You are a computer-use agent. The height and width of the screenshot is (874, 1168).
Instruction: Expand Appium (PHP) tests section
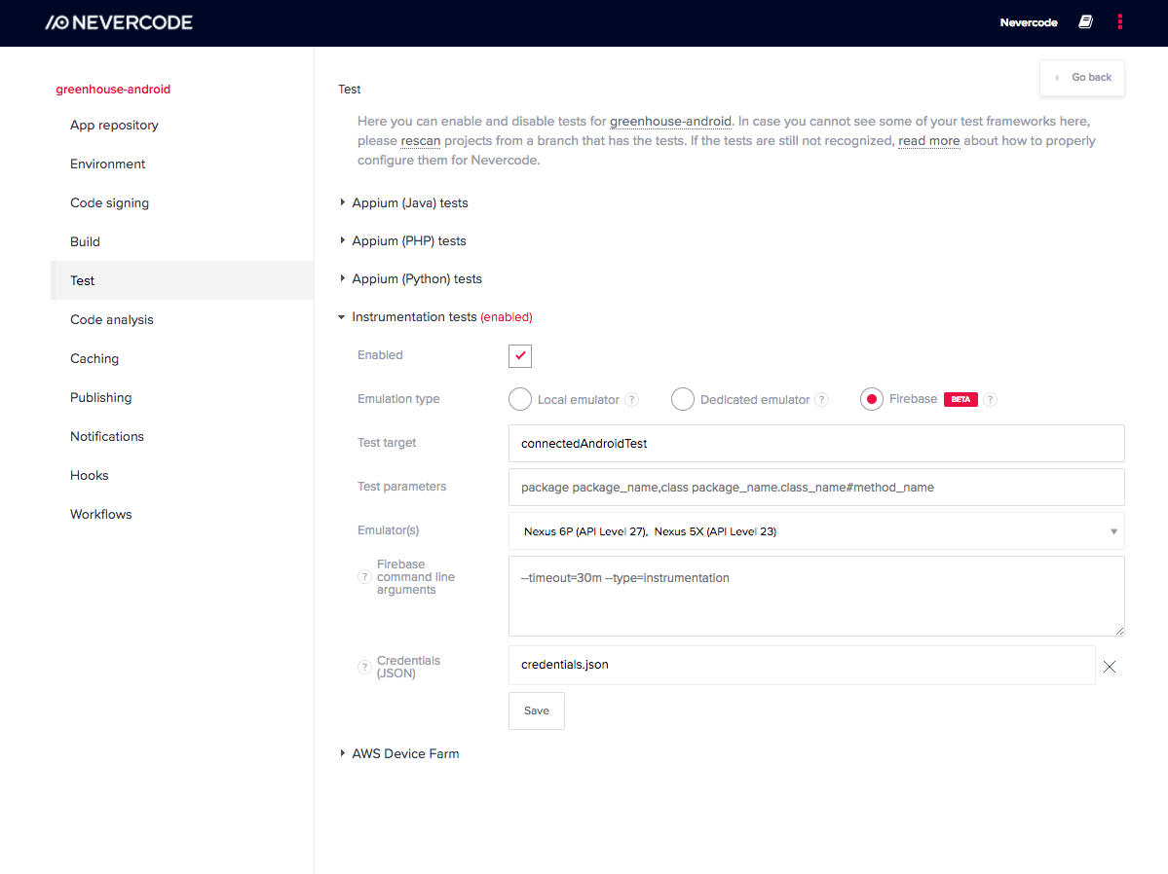pos(402,240)
